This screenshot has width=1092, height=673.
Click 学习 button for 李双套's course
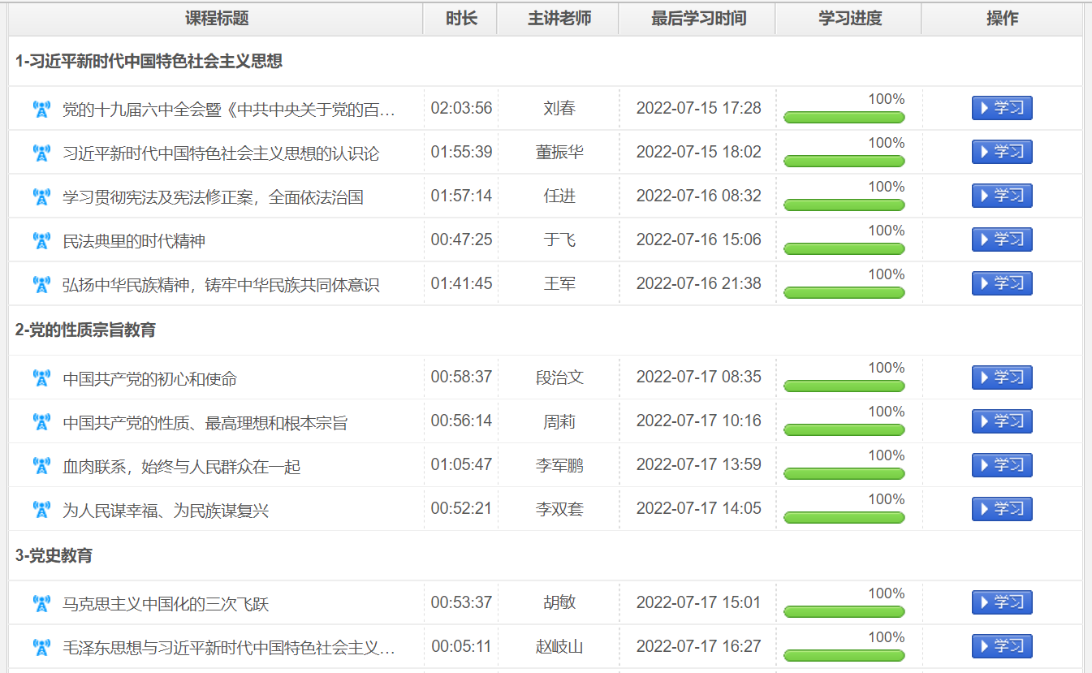[x=1002, y=509]
